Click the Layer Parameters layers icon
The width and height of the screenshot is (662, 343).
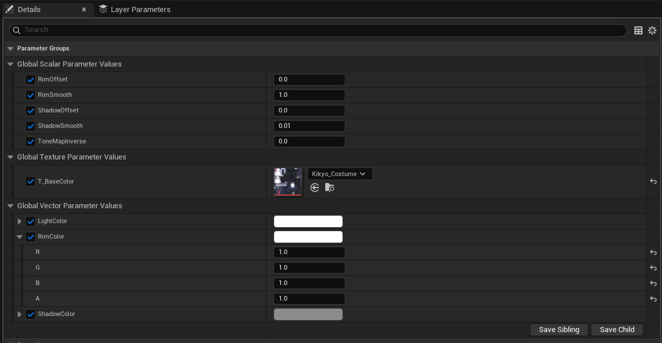[103, 9]
